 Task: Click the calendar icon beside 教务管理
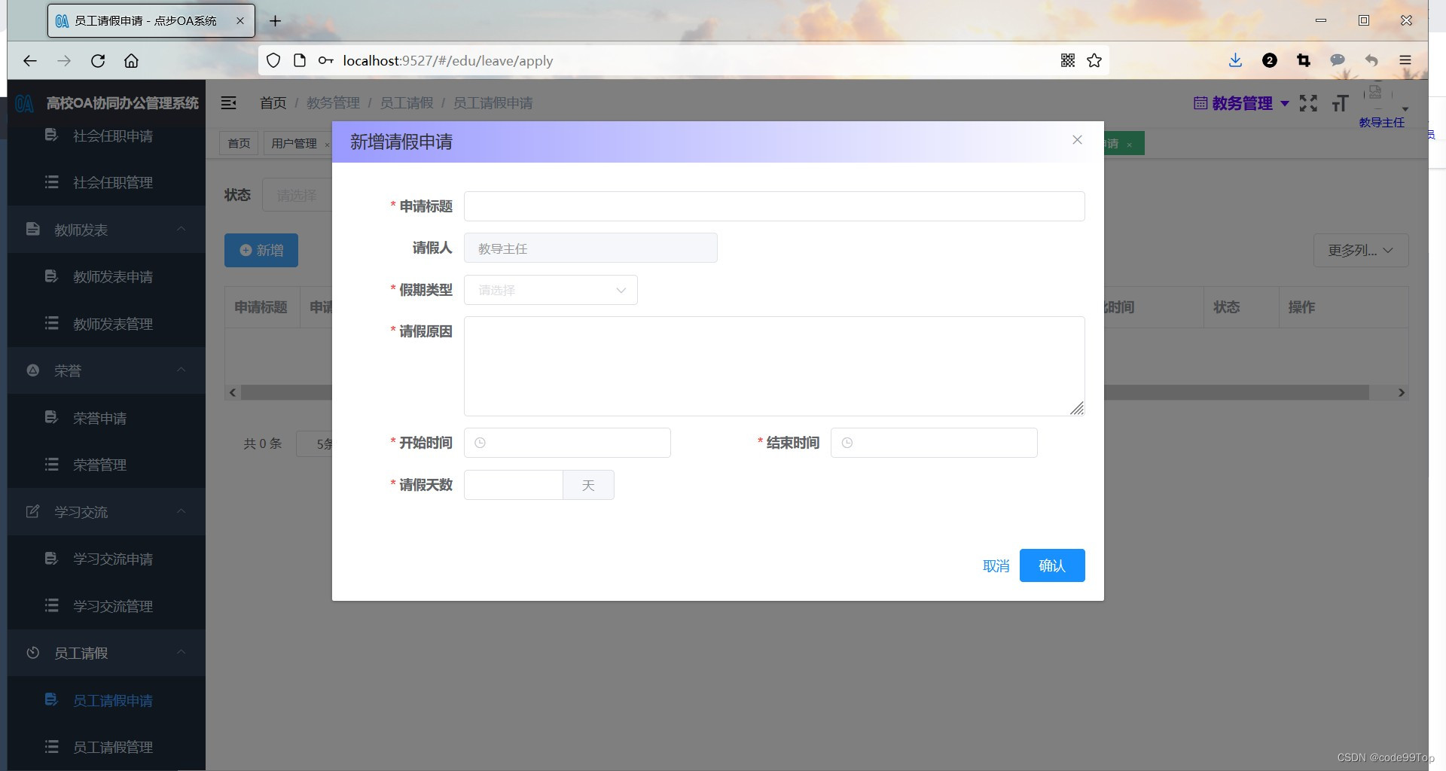coord(1200,103)
